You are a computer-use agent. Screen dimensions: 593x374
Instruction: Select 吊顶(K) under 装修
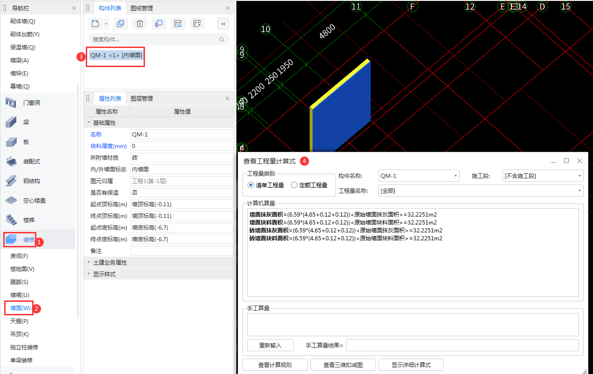pyautogui.click(x=20, y=334)
